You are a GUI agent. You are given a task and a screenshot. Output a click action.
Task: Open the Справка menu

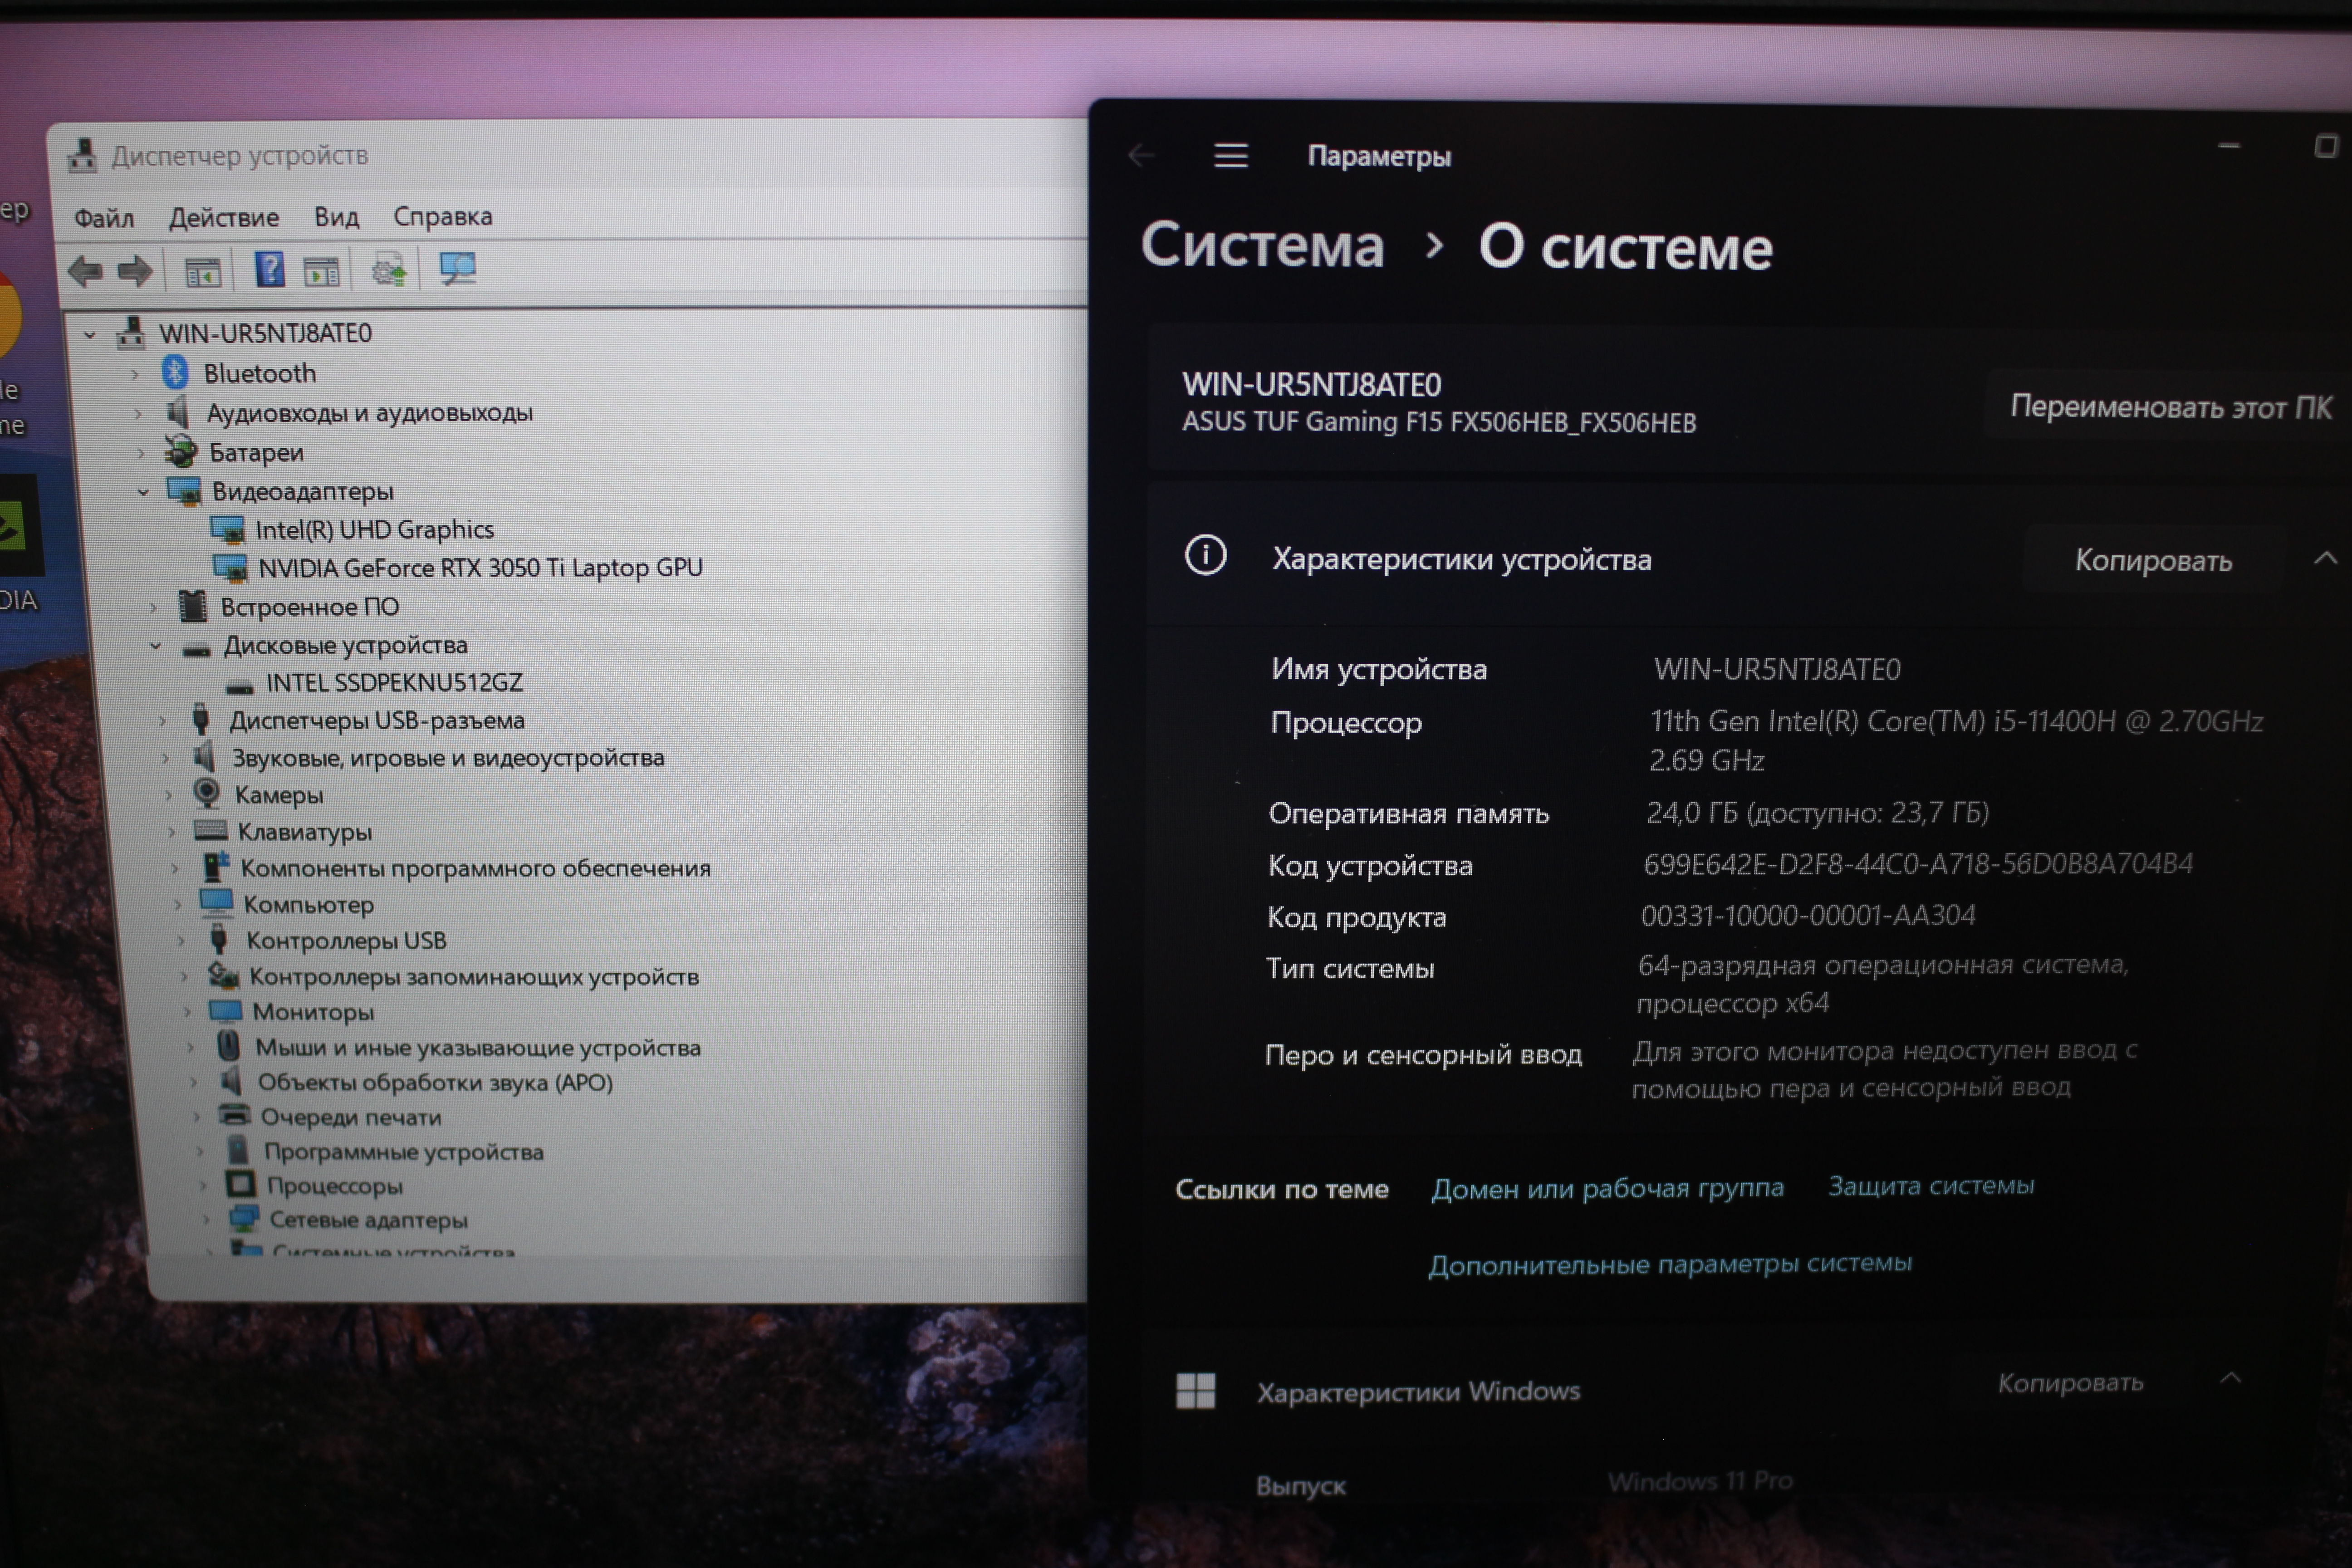click(442, 216)
